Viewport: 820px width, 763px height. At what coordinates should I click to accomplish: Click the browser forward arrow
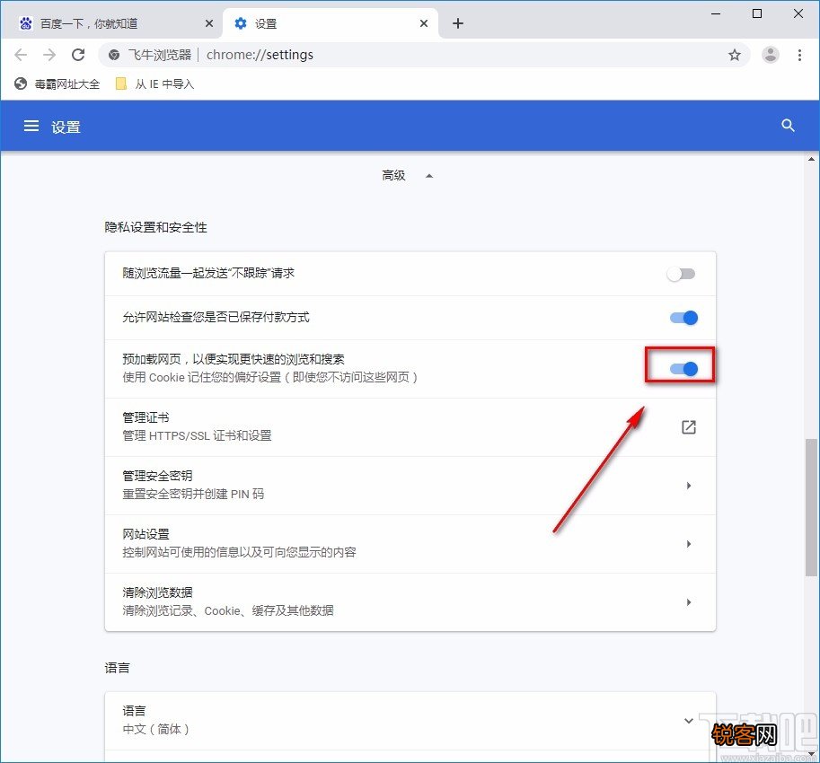pyautogui.click(x=49, y=55)
